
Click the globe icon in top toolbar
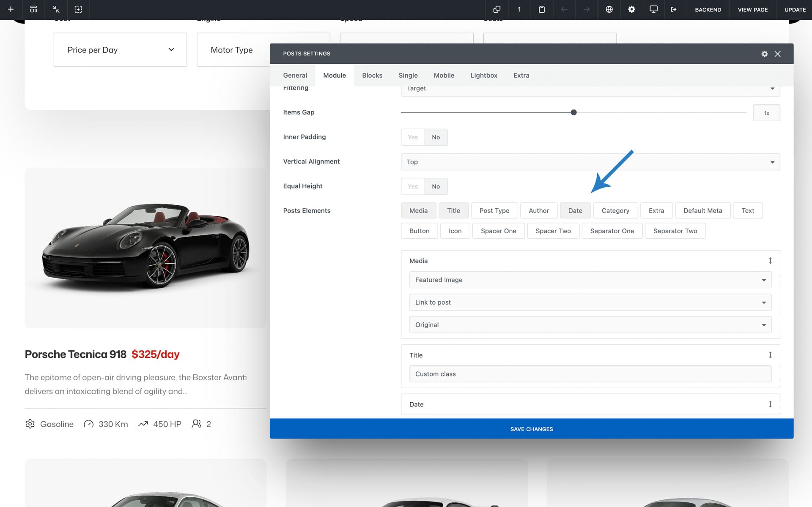[609, 9]
